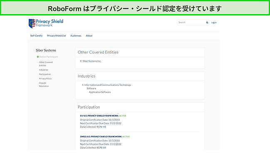Click the Privacy Shield Framework logo

(x=46, y=23)
